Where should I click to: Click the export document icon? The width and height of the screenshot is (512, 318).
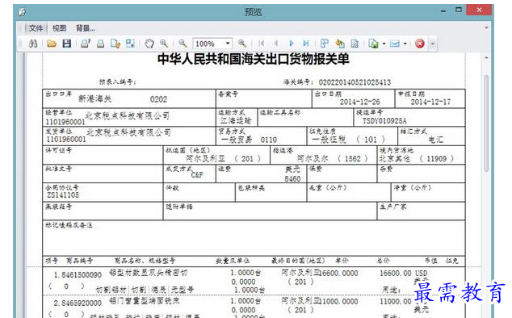pos(373,44)
